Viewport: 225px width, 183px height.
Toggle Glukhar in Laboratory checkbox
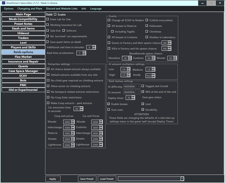(x=147, y=37)
